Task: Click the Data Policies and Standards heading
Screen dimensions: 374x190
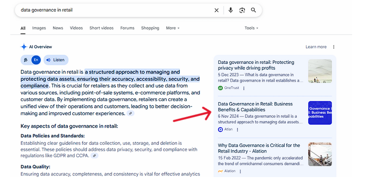Action: pos(53,136)
